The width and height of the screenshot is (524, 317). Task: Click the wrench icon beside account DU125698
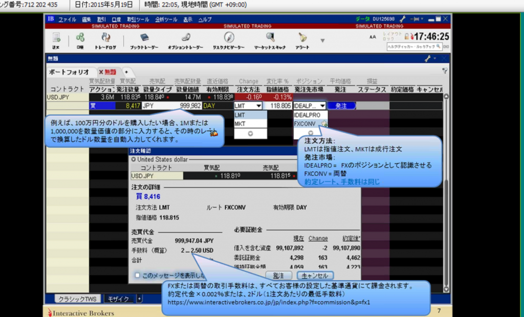pyautogui.click(x=403, y=19)
